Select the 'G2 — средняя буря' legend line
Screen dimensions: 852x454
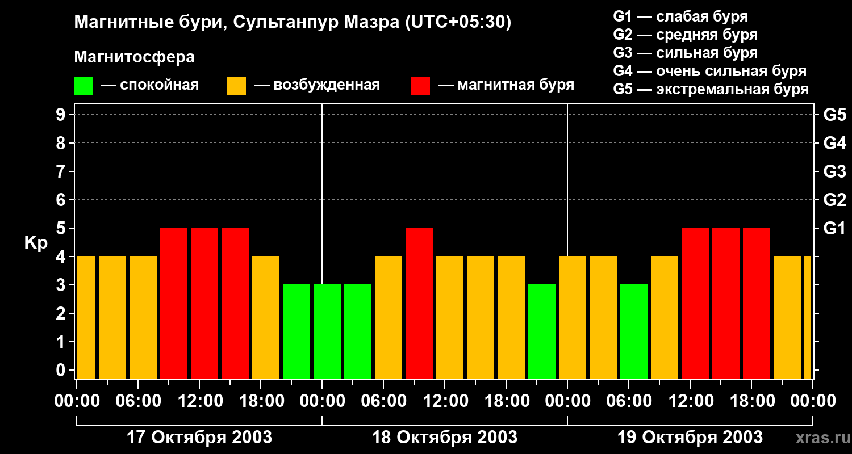coord(685,35)
